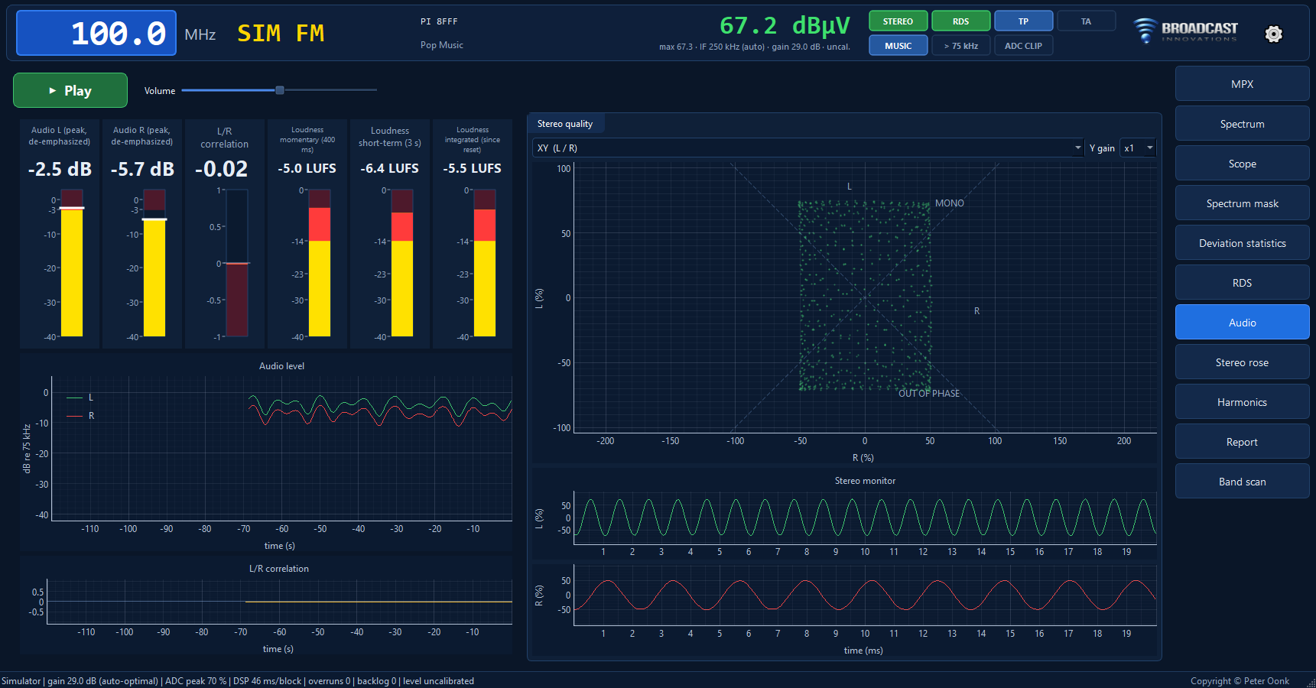Click the L/R correlation meter bar
Screen dimensions: 1316x688
point(237,263)
